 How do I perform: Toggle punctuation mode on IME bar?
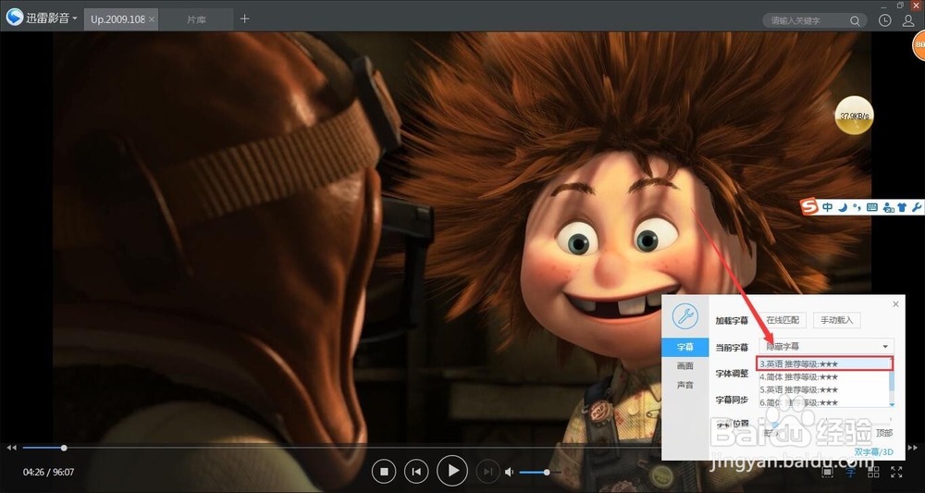tap(857, 207)
